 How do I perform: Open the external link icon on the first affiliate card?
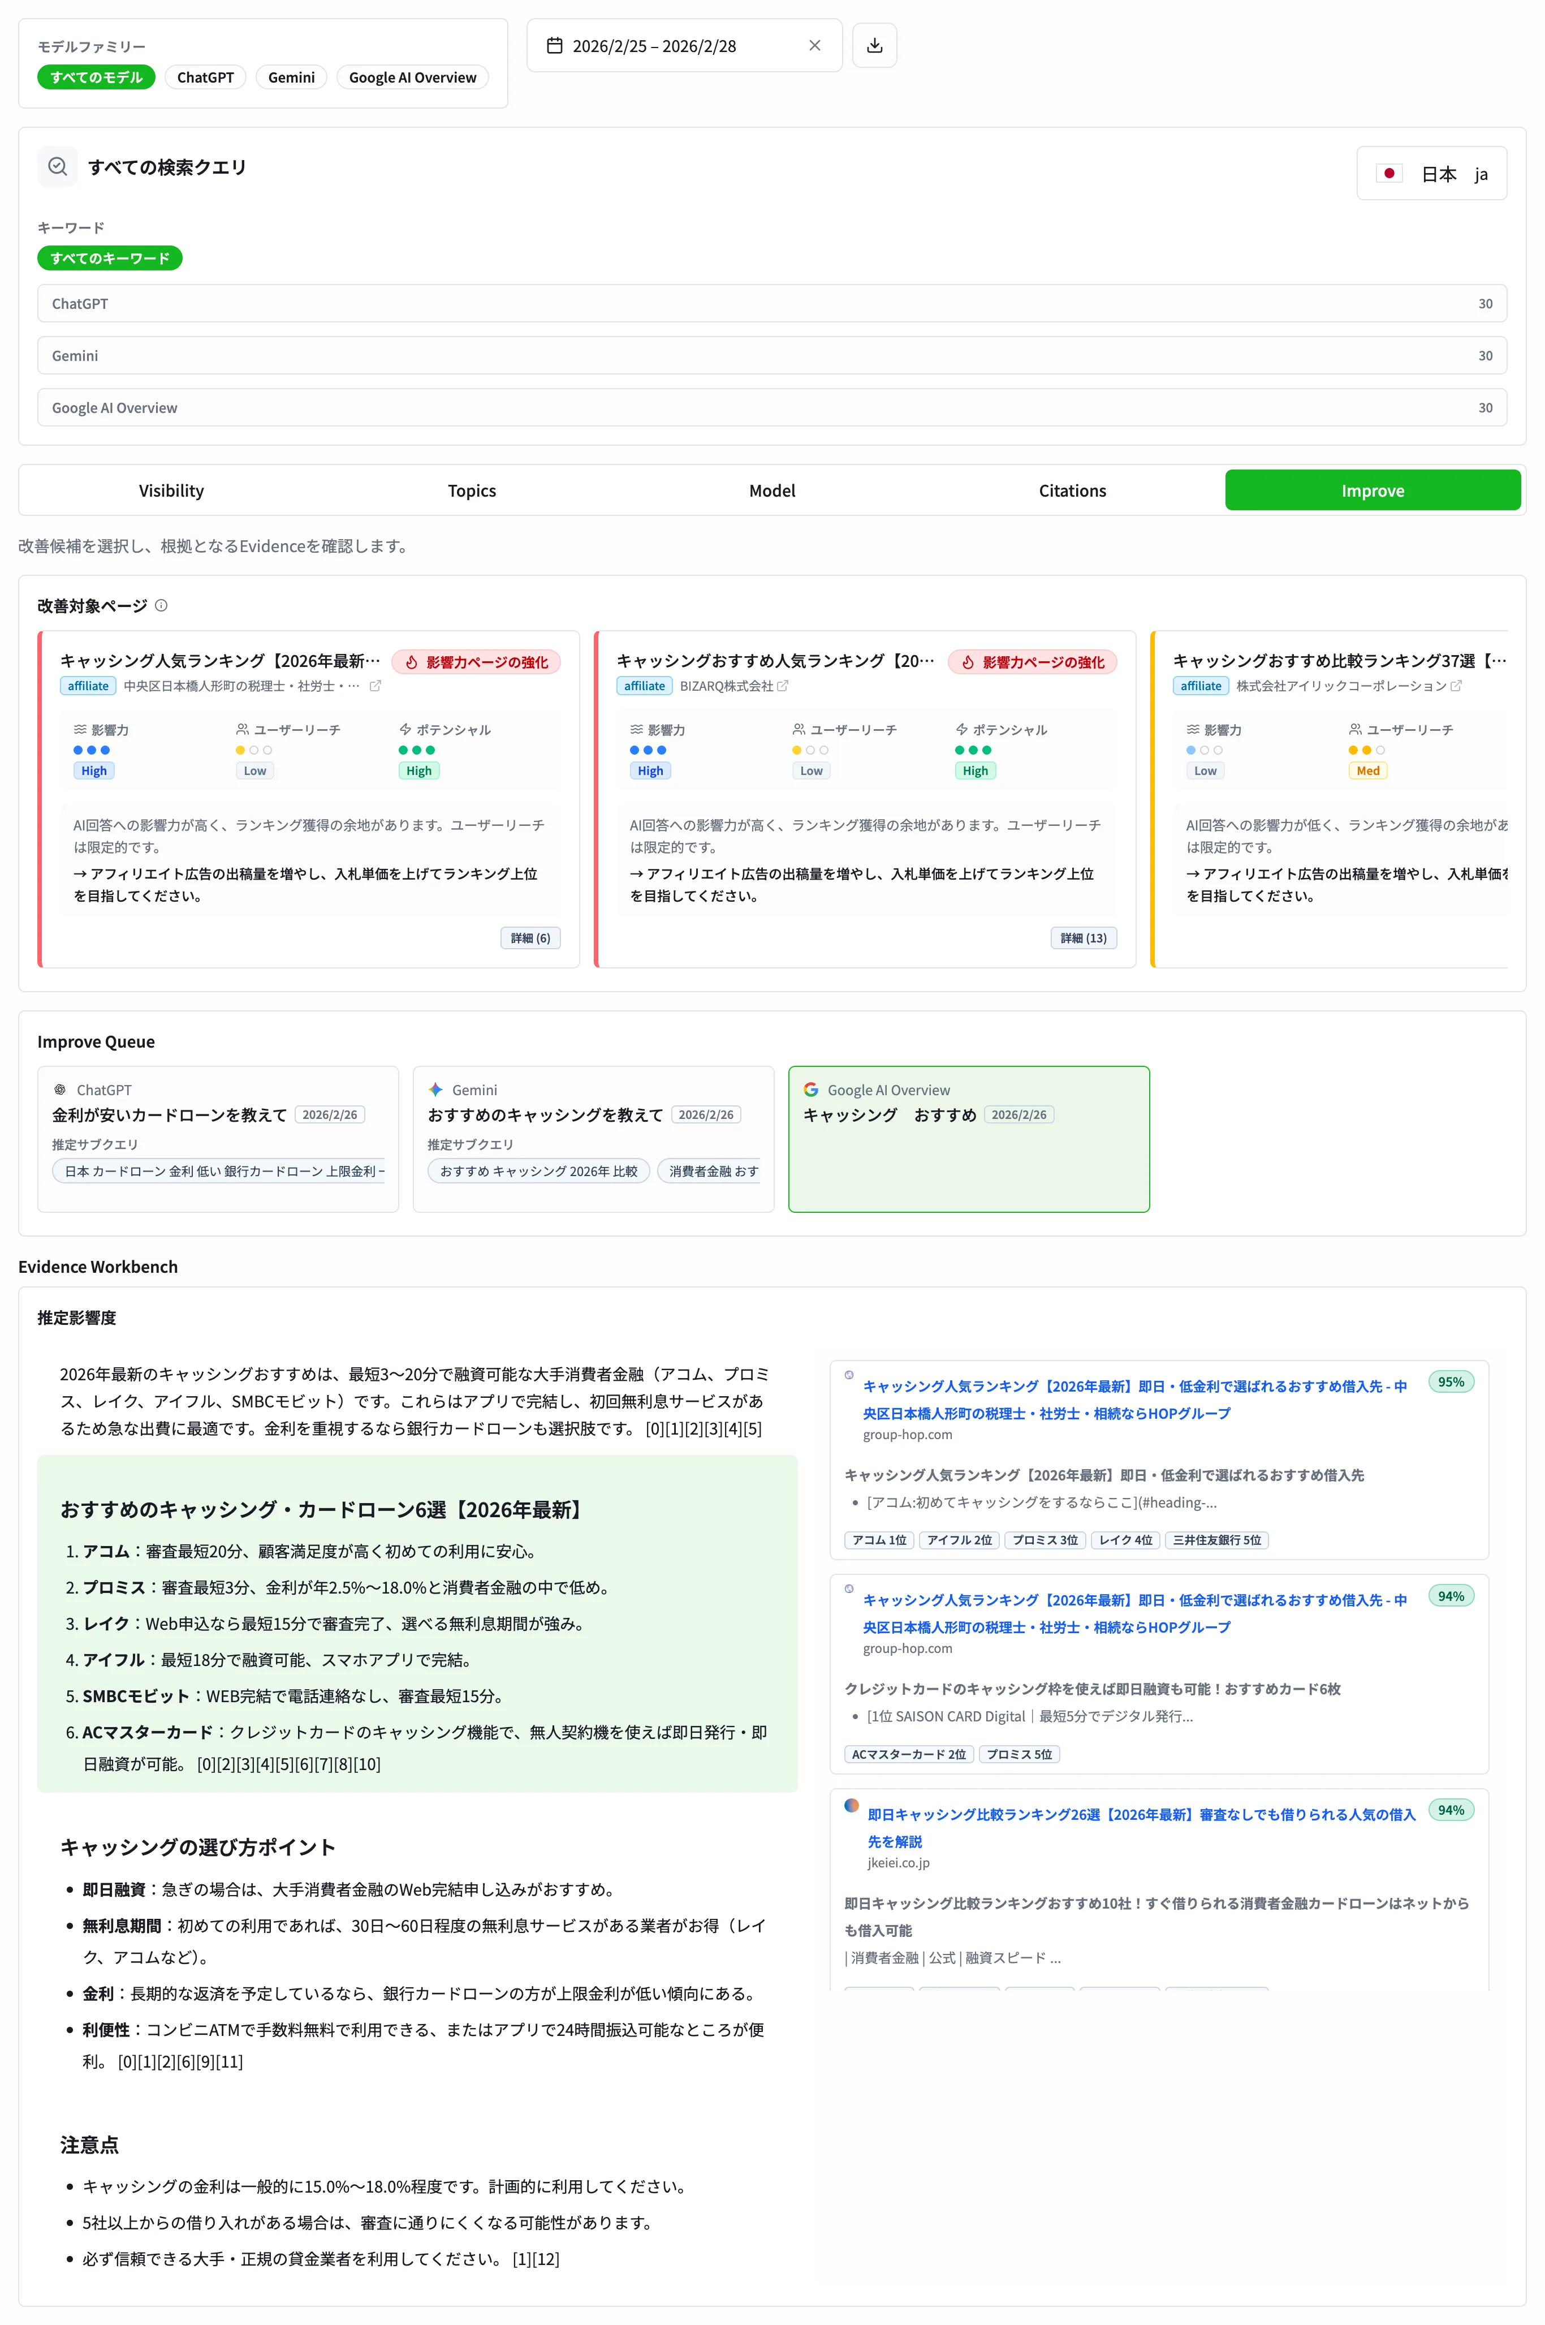pyautogui.click(x=376, y=686)
